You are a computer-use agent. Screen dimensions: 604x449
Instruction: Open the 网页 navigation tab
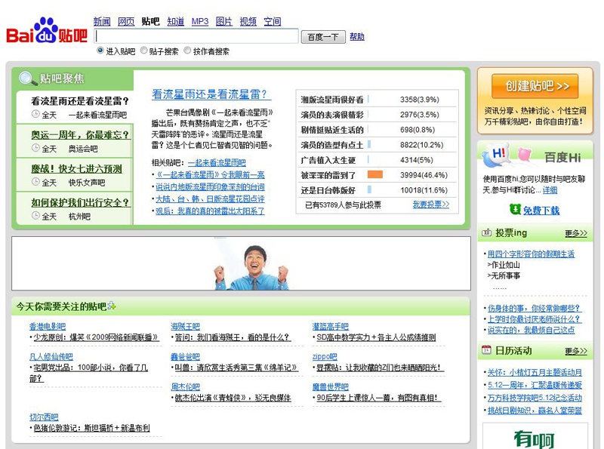pyautogui.click(x=126, y=22)
